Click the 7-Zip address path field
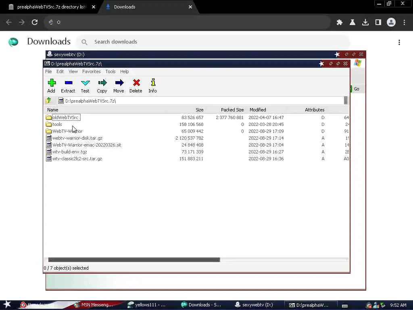 200,101
